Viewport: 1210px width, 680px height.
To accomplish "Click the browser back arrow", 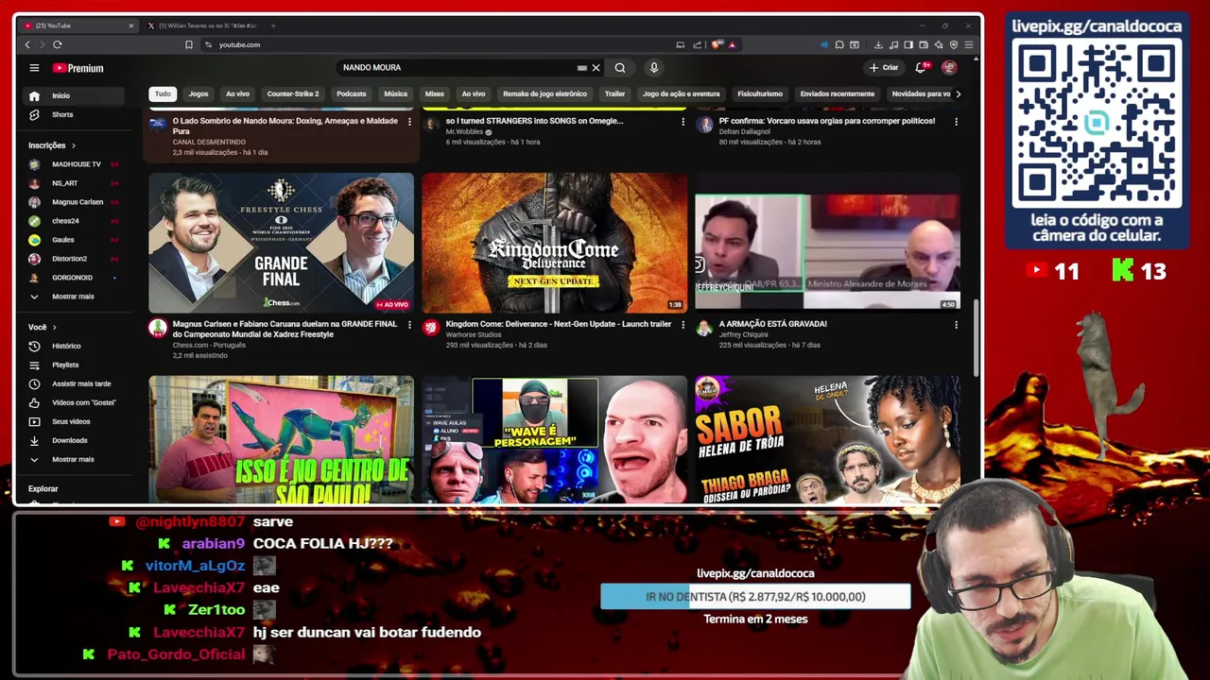I will [27, 44].
